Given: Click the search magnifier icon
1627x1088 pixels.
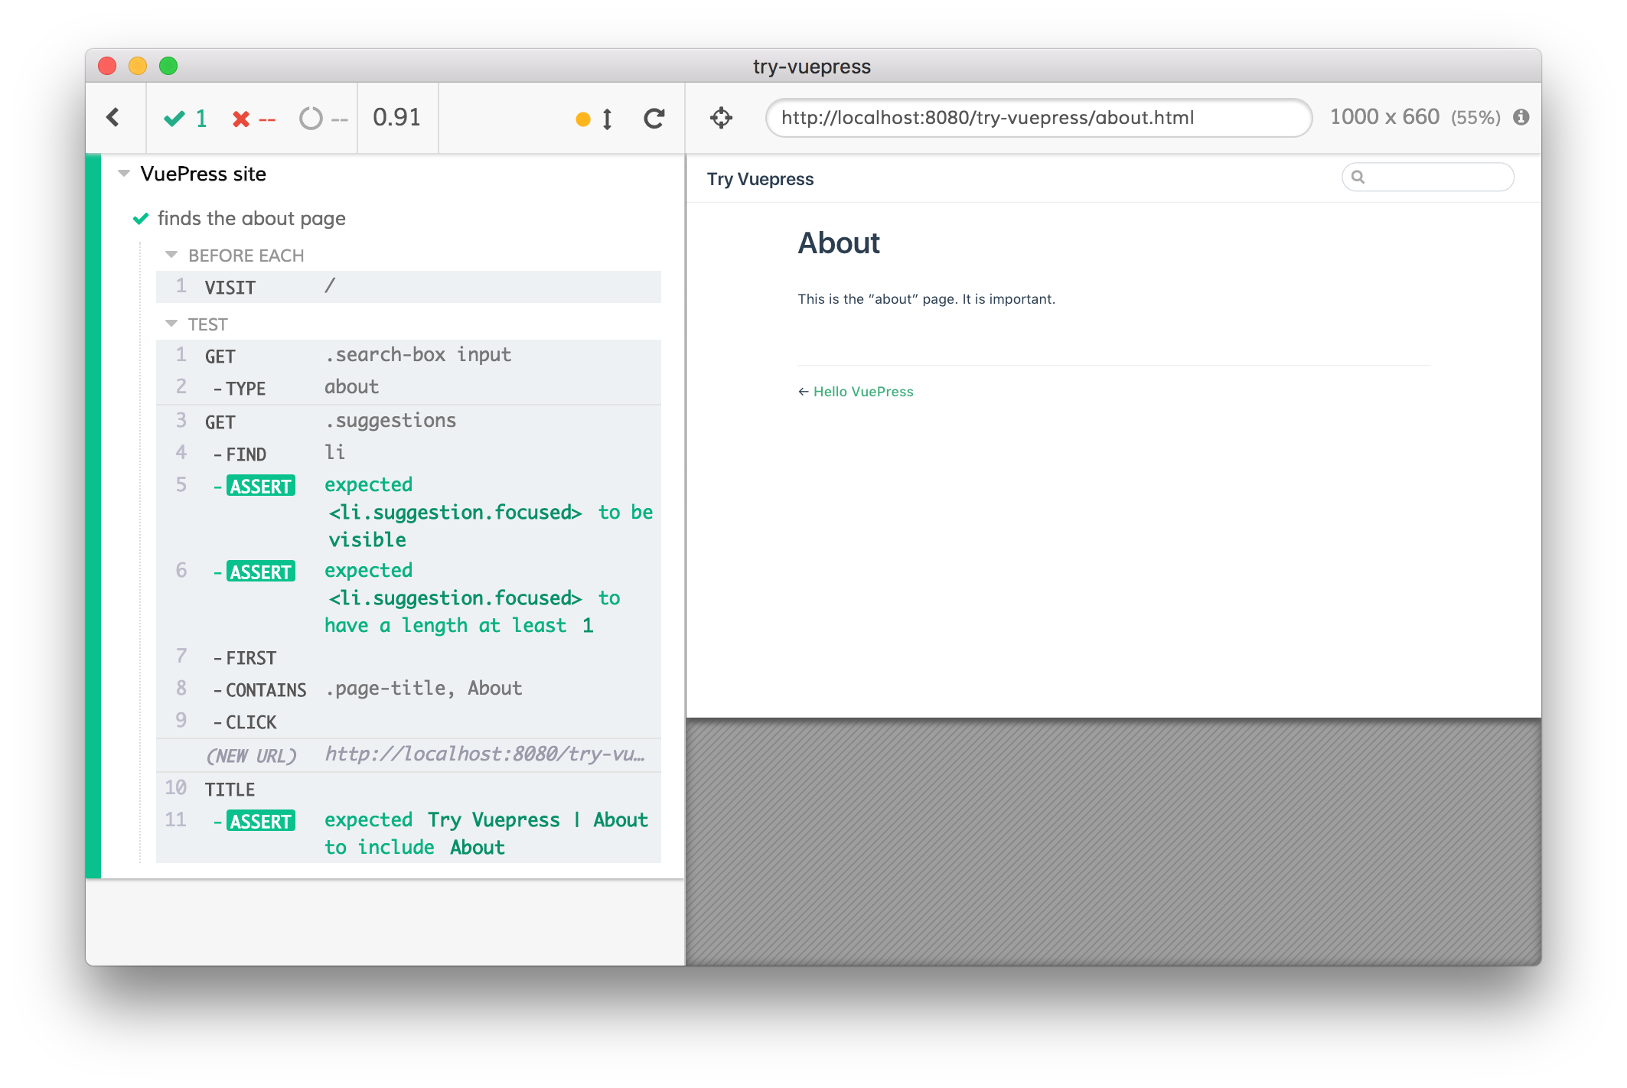Looking at the screenshot, I should [x=1358, y=178].
